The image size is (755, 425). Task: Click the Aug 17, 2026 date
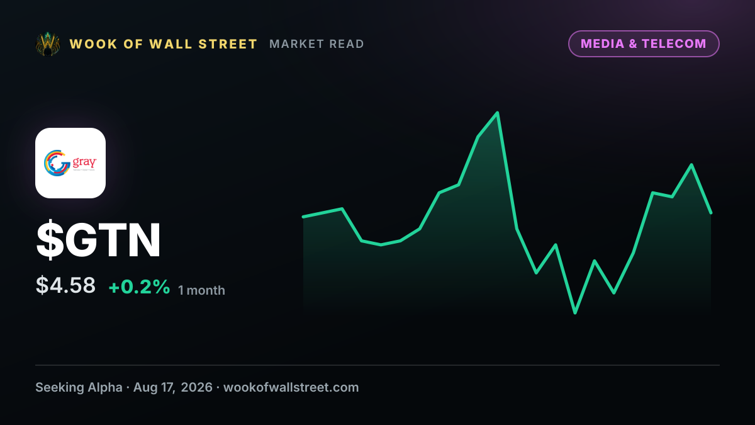pyautogui.click(x=172, y=387)
